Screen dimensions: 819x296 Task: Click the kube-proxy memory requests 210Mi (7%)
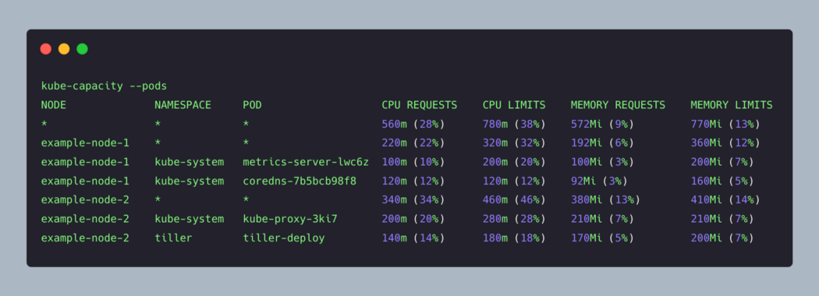602,219
